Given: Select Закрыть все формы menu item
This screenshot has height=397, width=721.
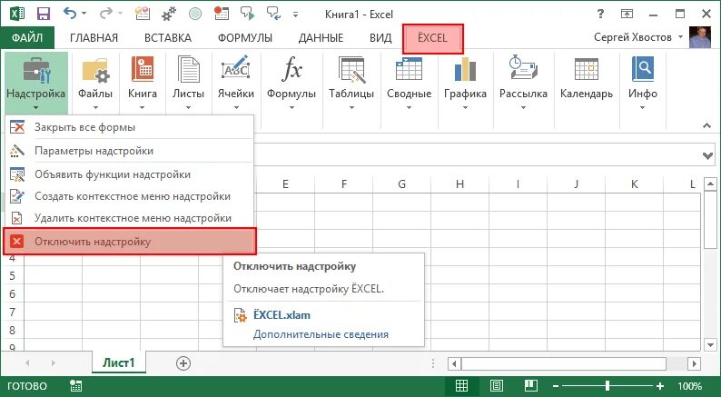Looking at the screenshot, I should (x=129, y=127).
